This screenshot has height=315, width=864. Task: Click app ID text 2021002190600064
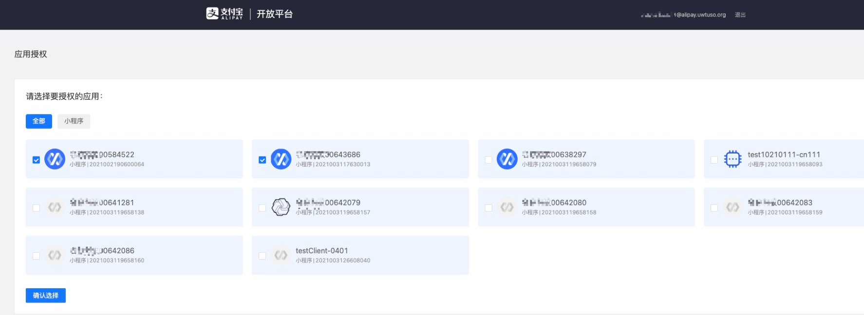coord(117,164)
